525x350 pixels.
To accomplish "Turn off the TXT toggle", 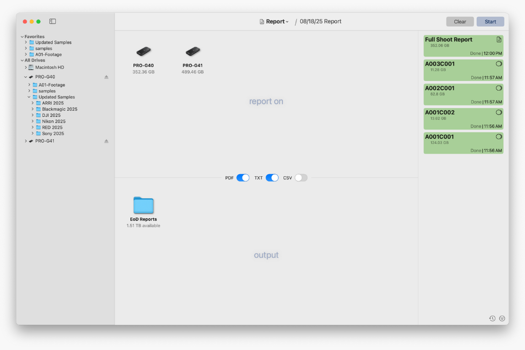I will [272, 178].
